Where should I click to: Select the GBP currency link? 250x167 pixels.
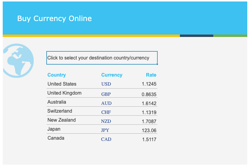(x=106, y=94)
